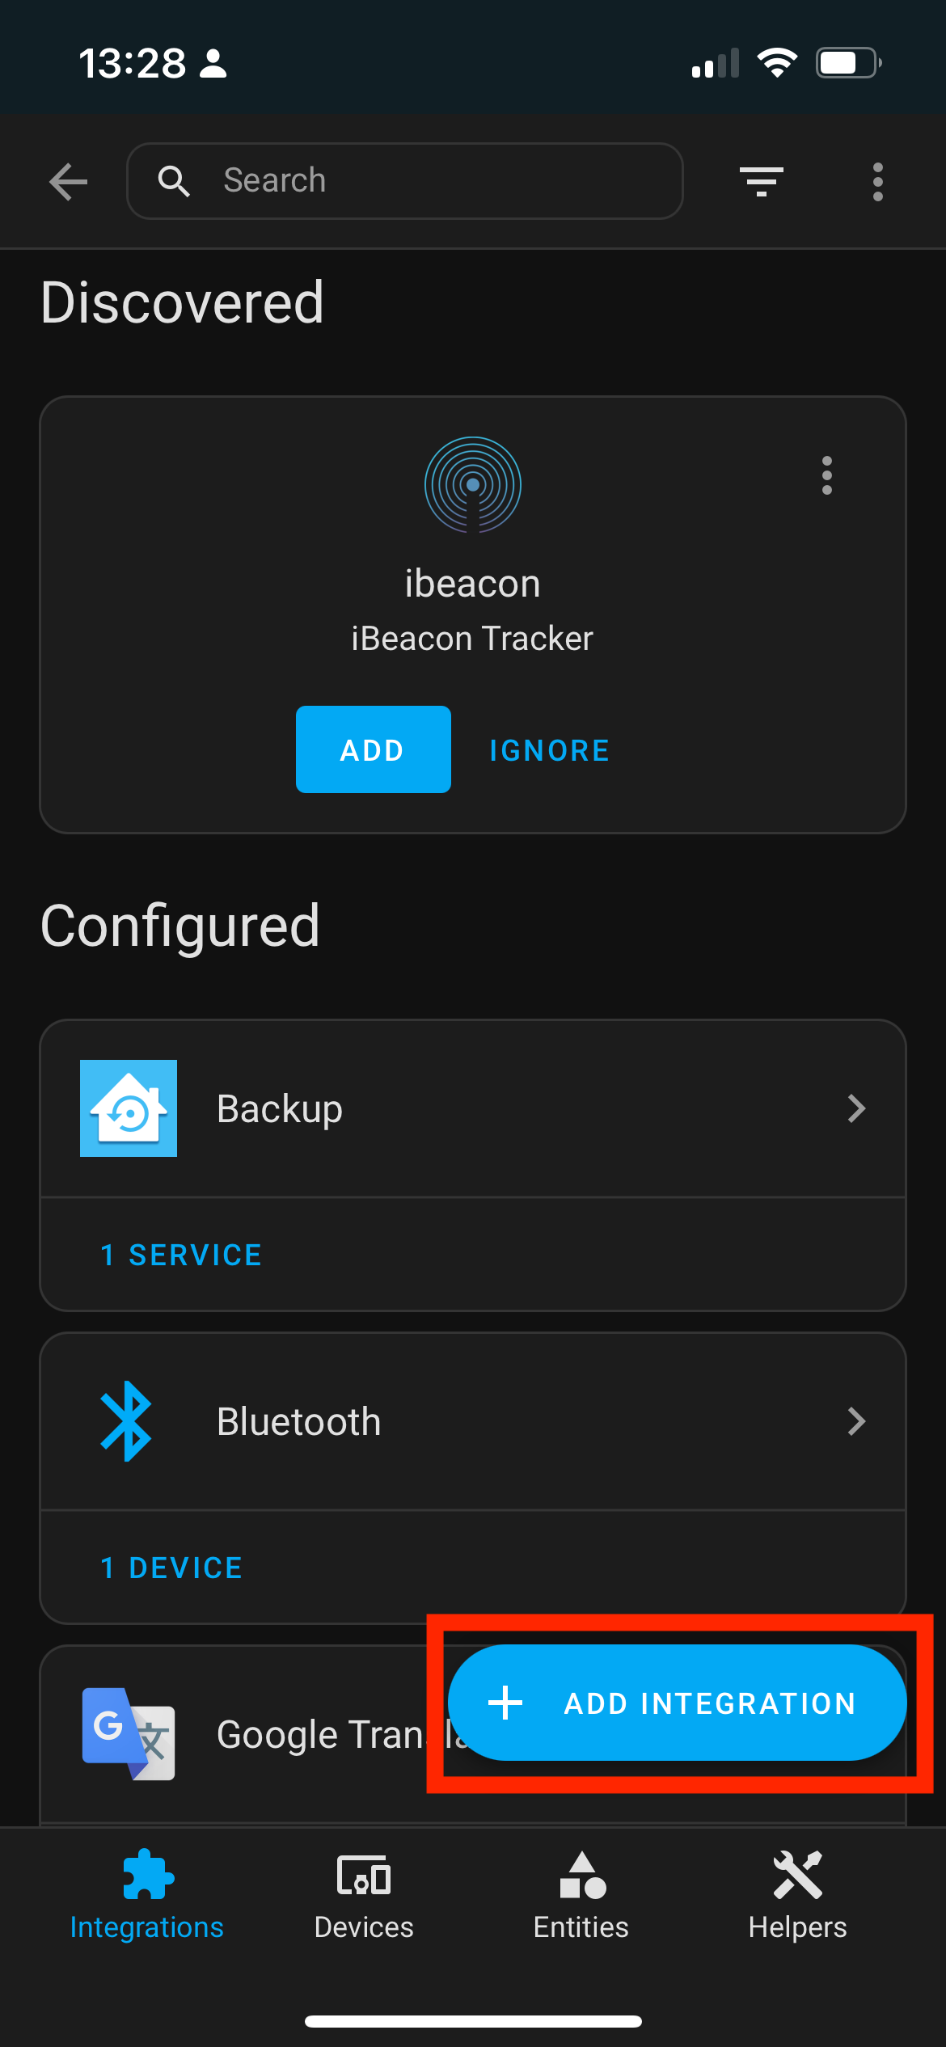
Task: Tap the back arrow icon
Action: click(69, 181)
